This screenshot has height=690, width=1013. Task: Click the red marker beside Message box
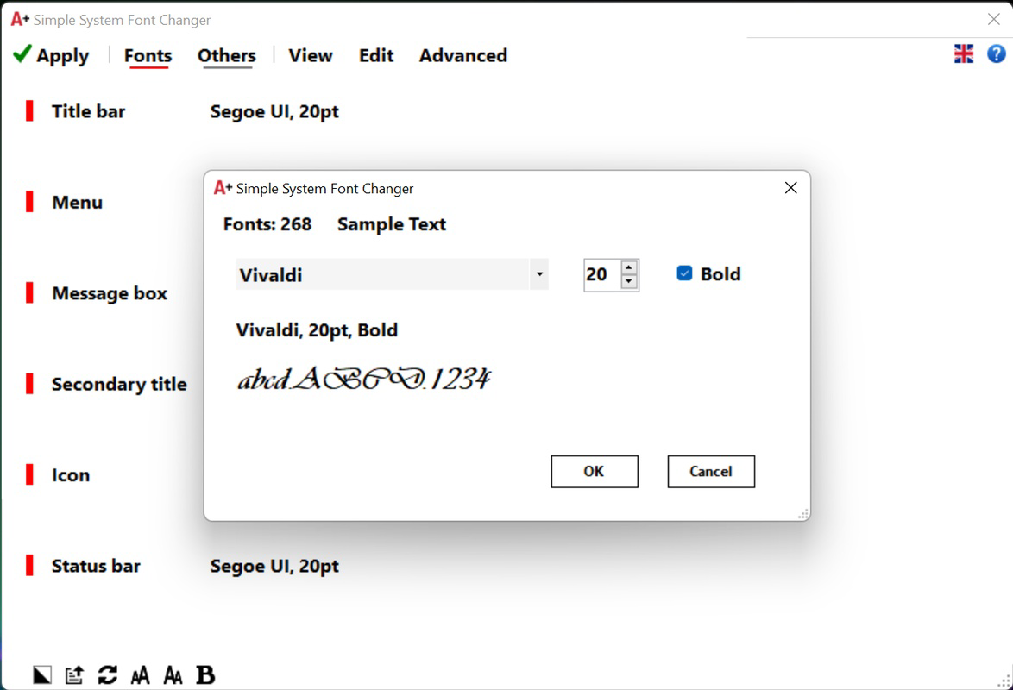29,292
